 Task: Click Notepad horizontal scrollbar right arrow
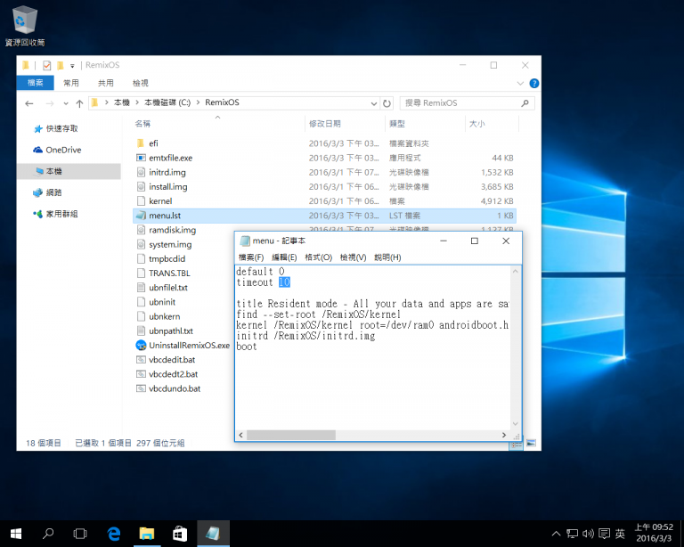click(504, 435)
